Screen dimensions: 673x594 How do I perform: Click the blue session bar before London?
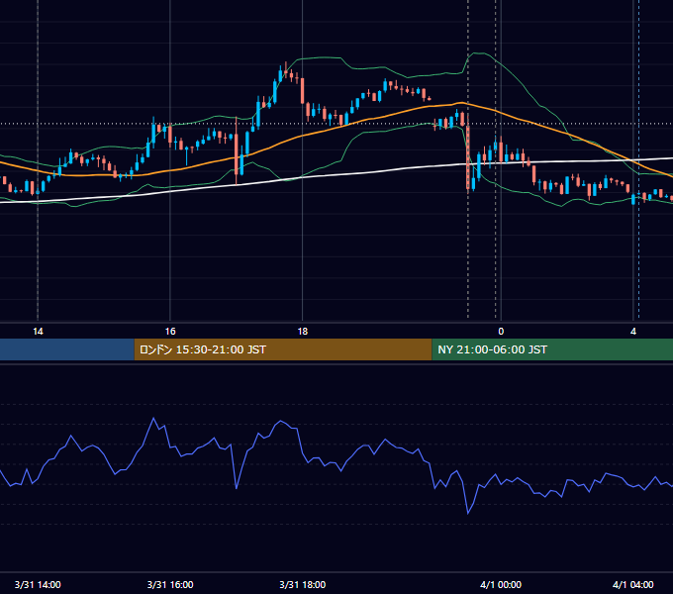pos(67,349)
